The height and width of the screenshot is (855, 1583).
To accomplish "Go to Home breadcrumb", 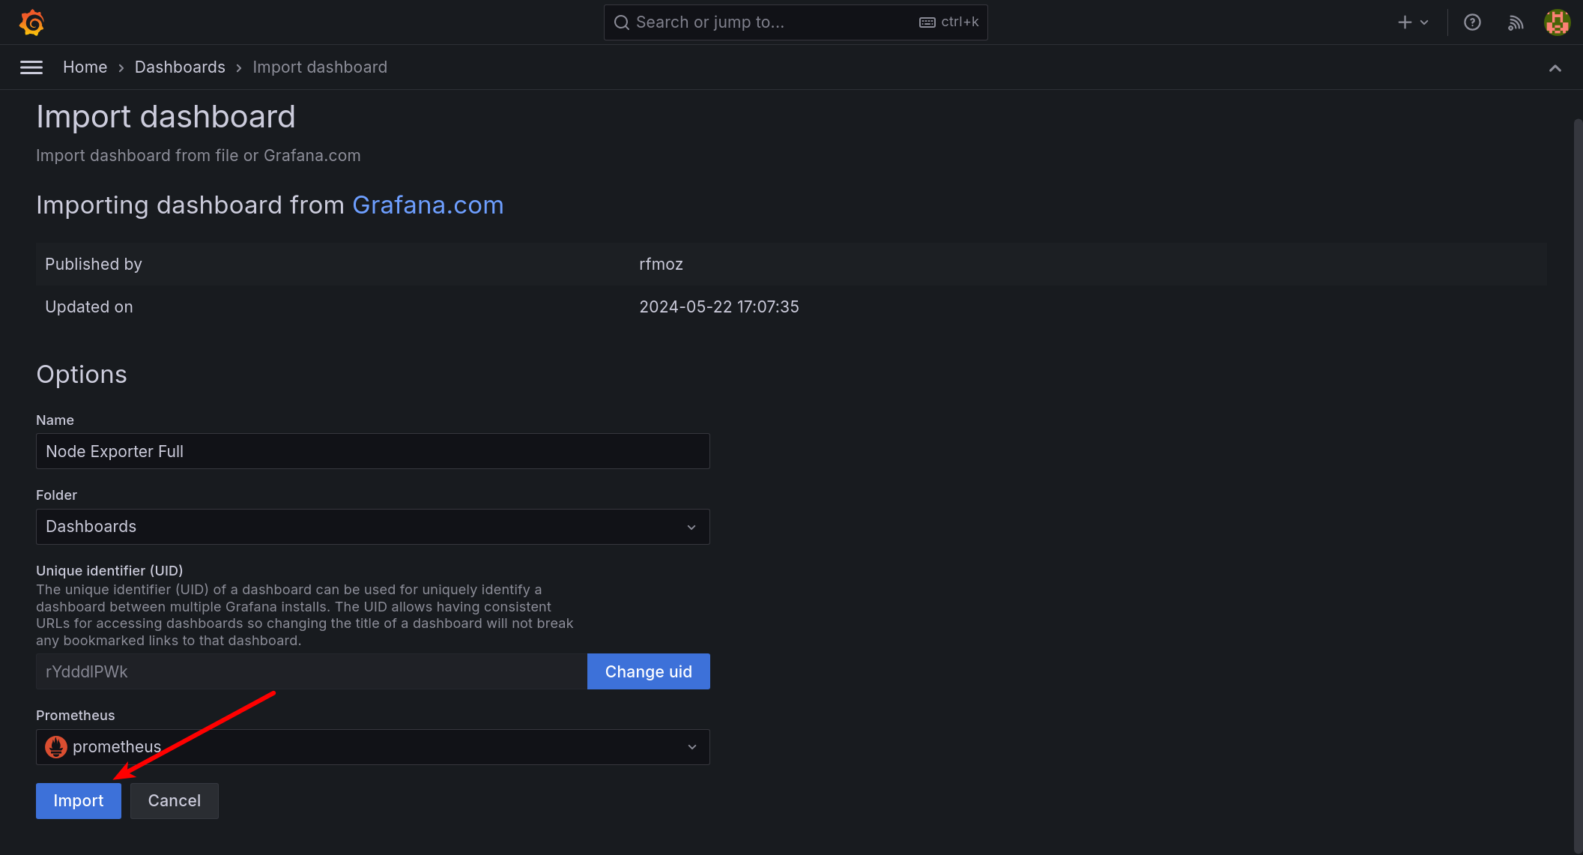I will coord(85,67).
